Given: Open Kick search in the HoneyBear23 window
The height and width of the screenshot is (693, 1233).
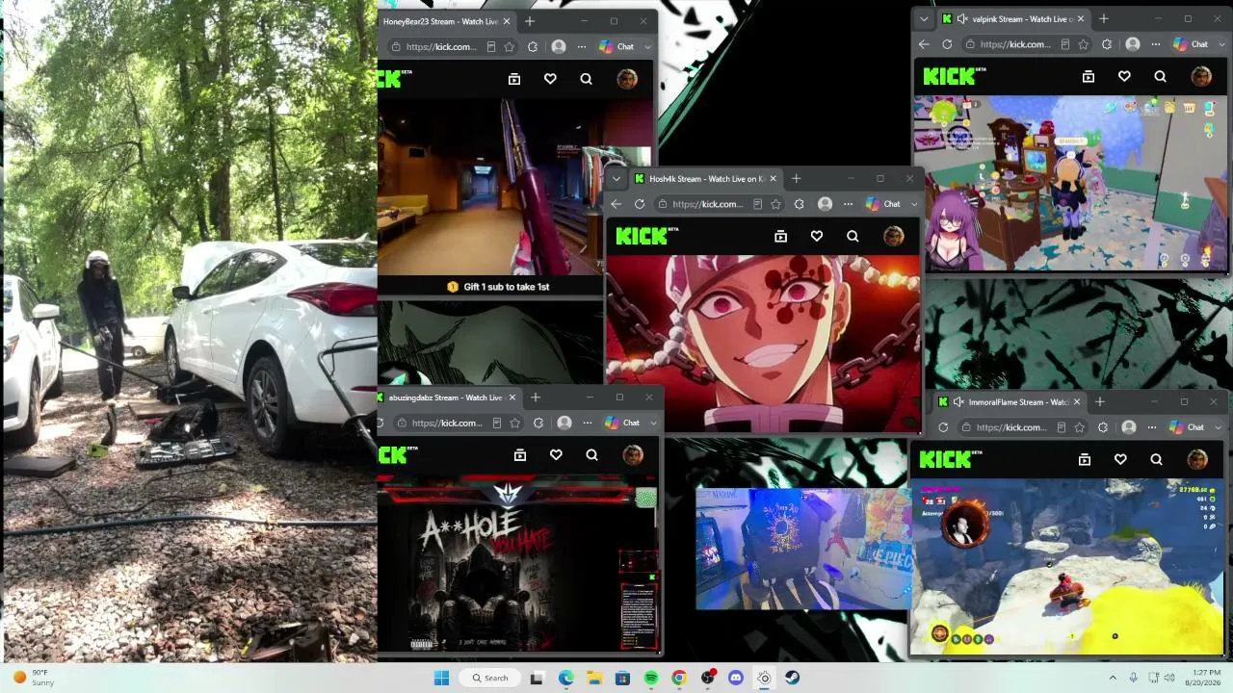Looking at the screenshot, I should tap(587, 79).
